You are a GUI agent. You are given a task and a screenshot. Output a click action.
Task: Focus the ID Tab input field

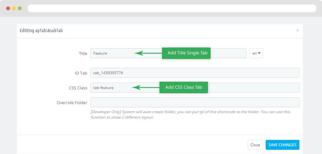(x=195, y=73)
